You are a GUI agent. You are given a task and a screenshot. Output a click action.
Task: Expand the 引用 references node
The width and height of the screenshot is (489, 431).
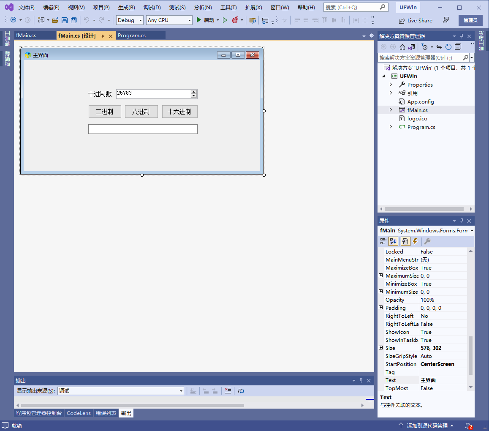click(391, 93)
